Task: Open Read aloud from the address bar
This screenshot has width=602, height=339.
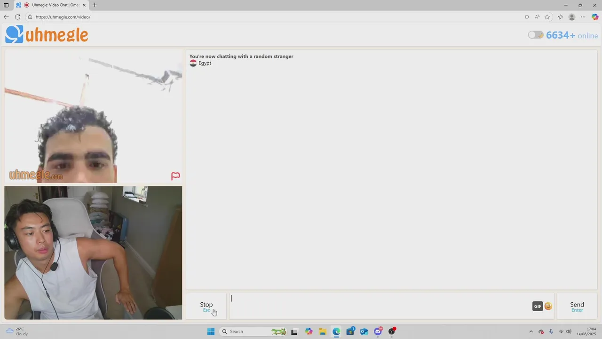Action: coord(537,17)
